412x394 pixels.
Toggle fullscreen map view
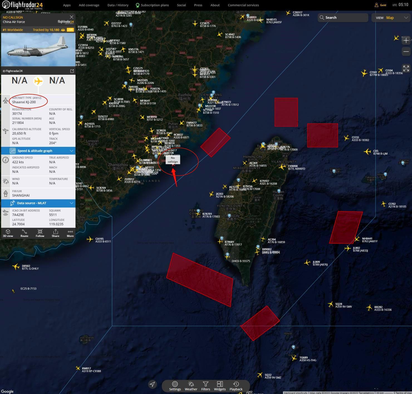[406, 68]
